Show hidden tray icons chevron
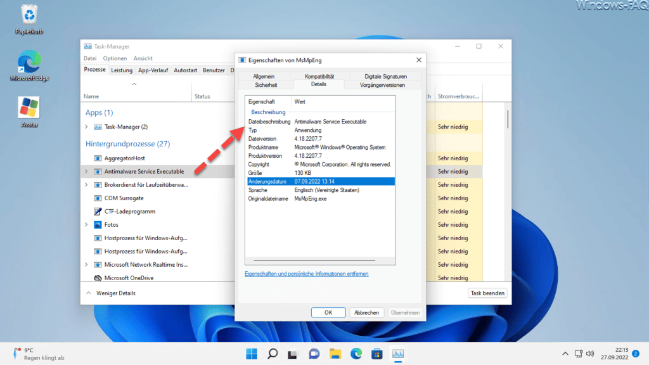649x365 pixels. 565,354
